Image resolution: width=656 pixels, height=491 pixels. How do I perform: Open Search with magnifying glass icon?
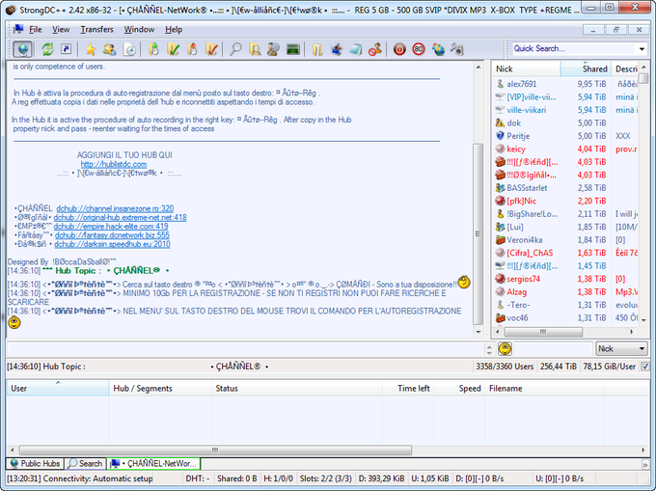pyautogui.click(x=235, y=49)
